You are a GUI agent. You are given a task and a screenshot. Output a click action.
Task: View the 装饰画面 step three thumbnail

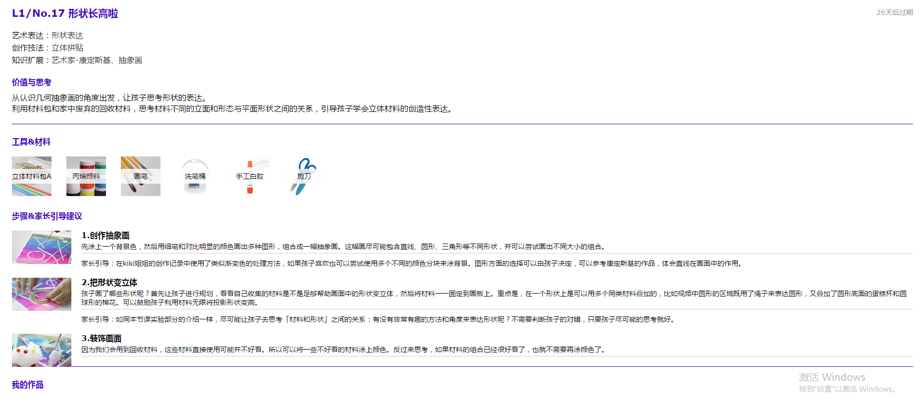pos(42,350)
